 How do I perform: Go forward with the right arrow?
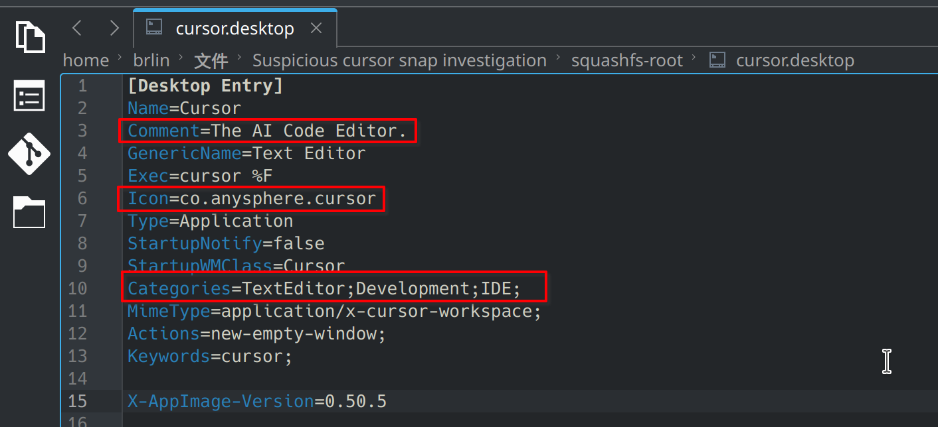click(114, 28)
